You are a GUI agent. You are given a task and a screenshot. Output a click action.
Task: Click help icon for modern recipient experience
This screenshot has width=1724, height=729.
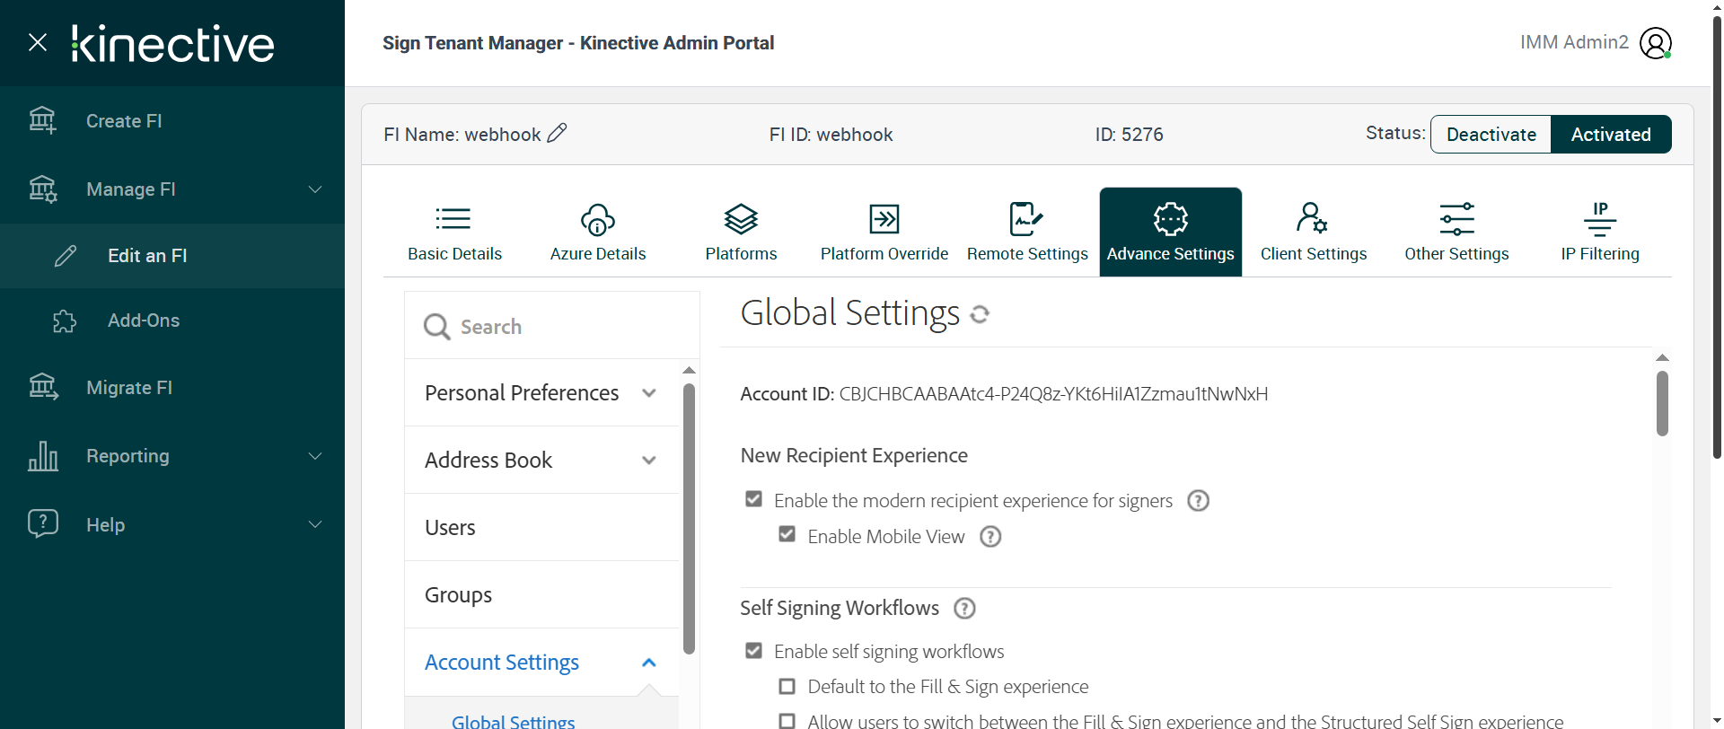1198,501
